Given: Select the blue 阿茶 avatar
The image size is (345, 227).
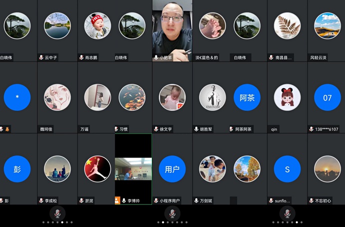Looking at the screenshot, I should point(247,97).
